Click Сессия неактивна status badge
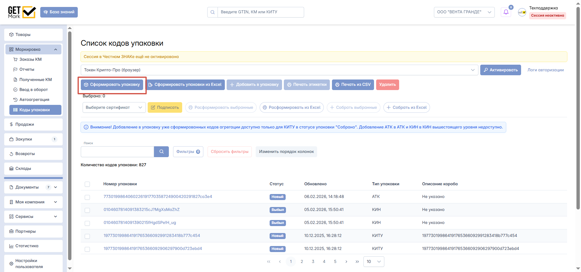 click(547, 15)
